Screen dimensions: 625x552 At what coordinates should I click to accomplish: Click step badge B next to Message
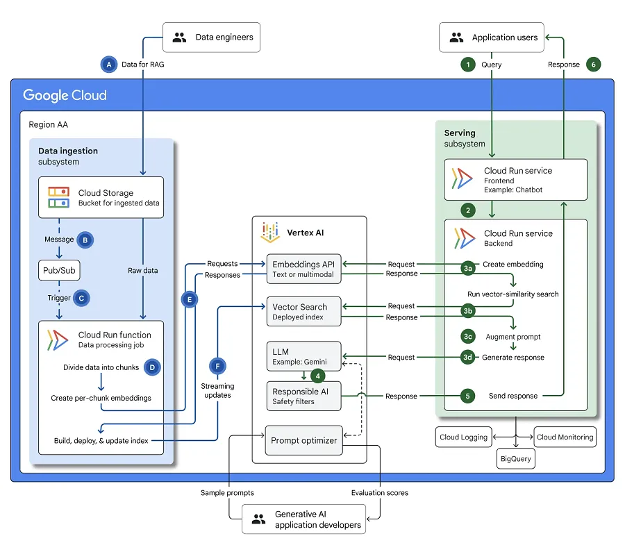tap(85, 240)
